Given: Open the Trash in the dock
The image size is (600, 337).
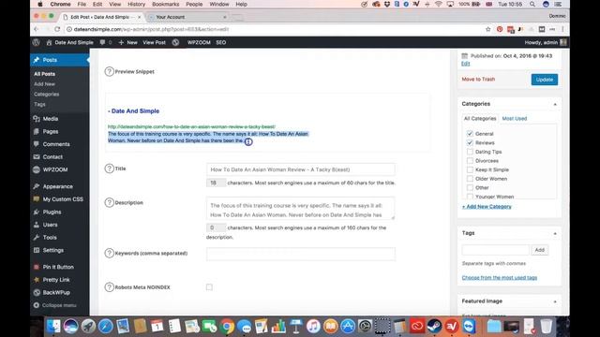Looking at the screenshot, I should (x=546, y=327).
